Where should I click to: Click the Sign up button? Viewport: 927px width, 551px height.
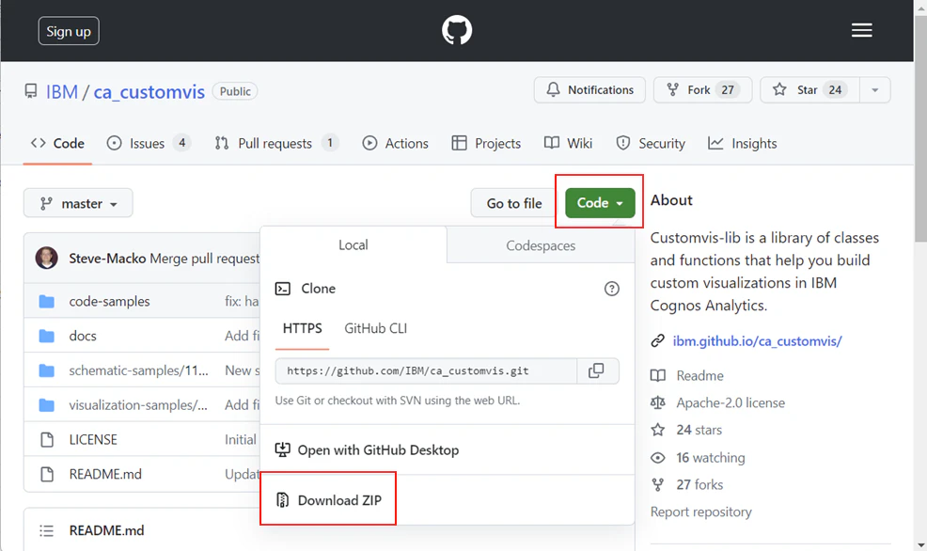[x=69, y=31]
